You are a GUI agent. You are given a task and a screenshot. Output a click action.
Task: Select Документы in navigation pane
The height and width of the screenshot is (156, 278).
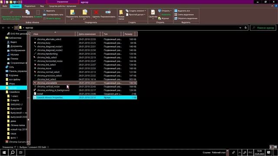coord(15,46)
